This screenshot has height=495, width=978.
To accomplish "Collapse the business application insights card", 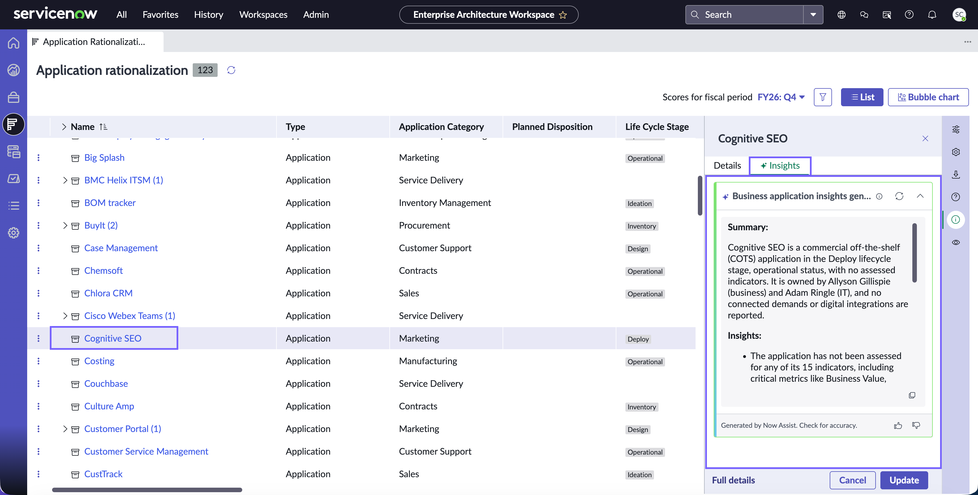I will click(920, 196).
